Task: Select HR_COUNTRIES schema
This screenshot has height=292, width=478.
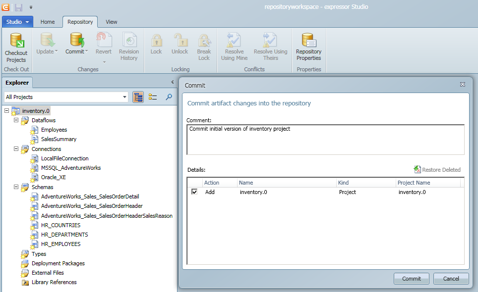Action: coord(60,225)
